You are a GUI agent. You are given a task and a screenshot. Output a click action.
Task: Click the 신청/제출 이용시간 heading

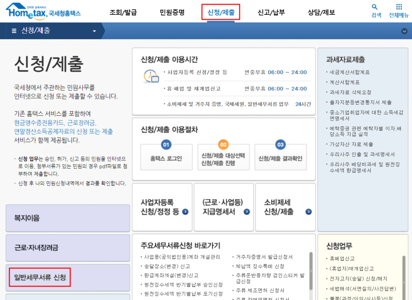coord(169,60)
